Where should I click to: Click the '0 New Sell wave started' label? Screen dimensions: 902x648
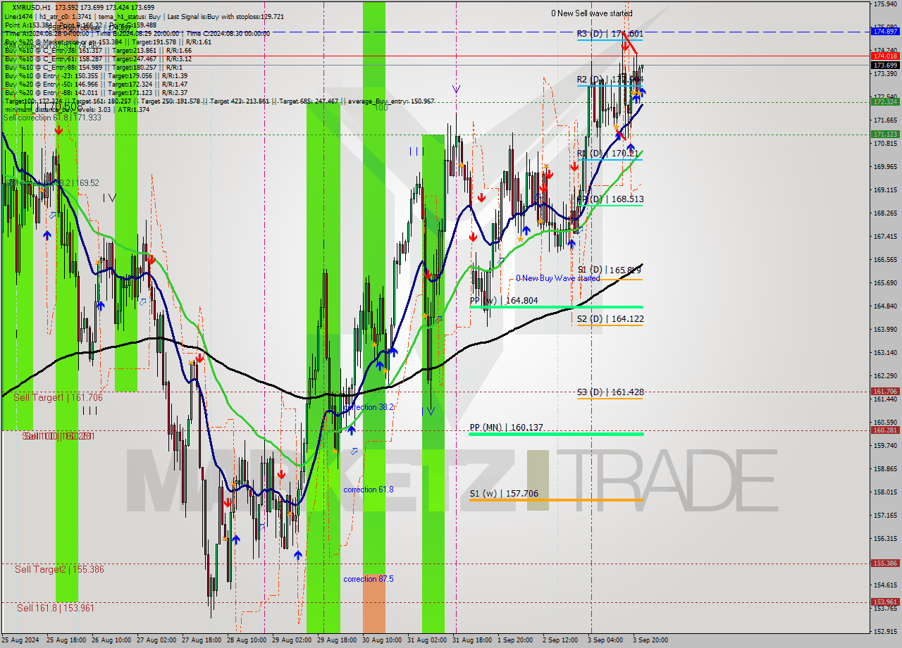[x=591, y=13]
